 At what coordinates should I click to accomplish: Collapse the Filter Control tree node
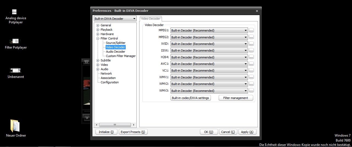[98, 38]
